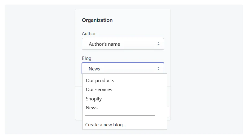The width and height of the screenshot is (248, 139).
Task: Click the partially hidden field behind the dropdown
Action: [x=168, y=112]
